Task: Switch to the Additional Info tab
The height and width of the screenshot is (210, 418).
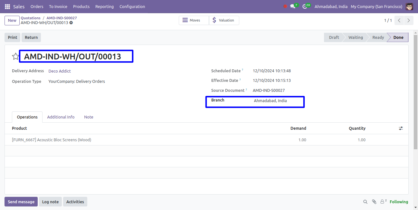Action: (x=61, y=117)
